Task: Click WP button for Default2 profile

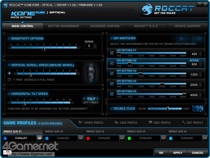Action: point(81,138)
